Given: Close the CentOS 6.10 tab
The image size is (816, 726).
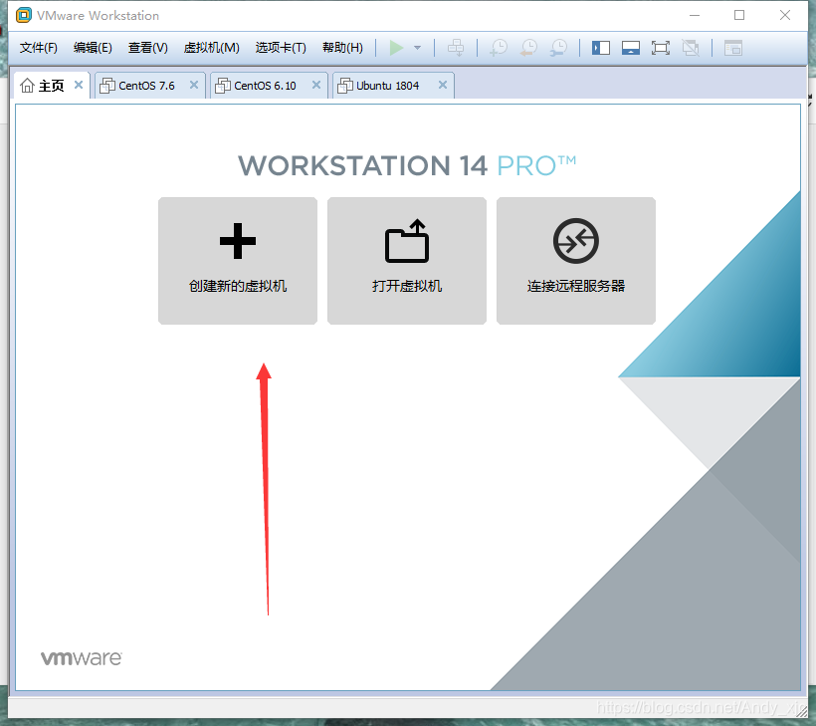Looking at the screenshot, I should (x=316, y=85).
